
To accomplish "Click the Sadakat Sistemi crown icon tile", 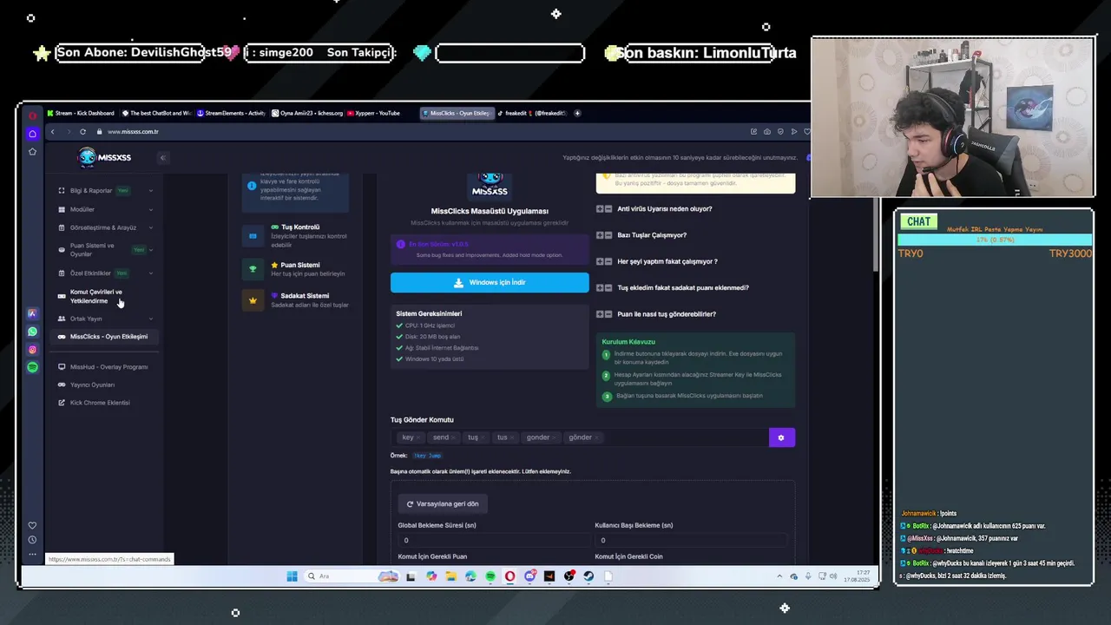I will pos(253,300).
